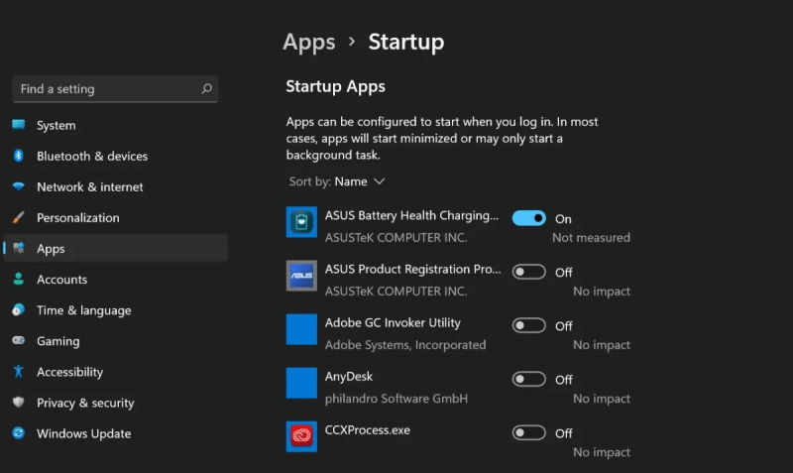This screenshot has height=473, width=793.
Task: Enable Adobe GC Invoker Utility toggle
Action: coord(529,326)
